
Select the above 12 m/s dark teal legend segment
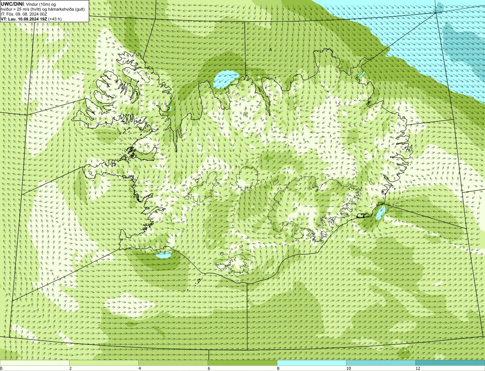450,363
